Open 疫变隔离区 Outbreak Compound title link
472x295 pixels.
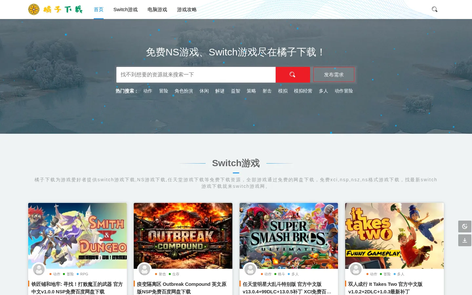[x=182, y=288]
